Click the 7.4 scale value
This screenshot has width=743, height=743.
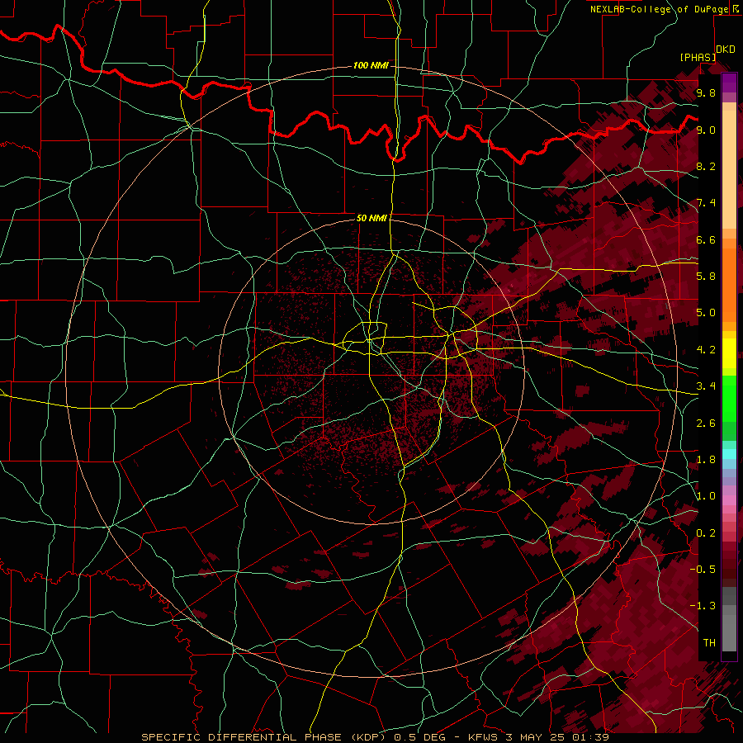click(x=706, y=203)
